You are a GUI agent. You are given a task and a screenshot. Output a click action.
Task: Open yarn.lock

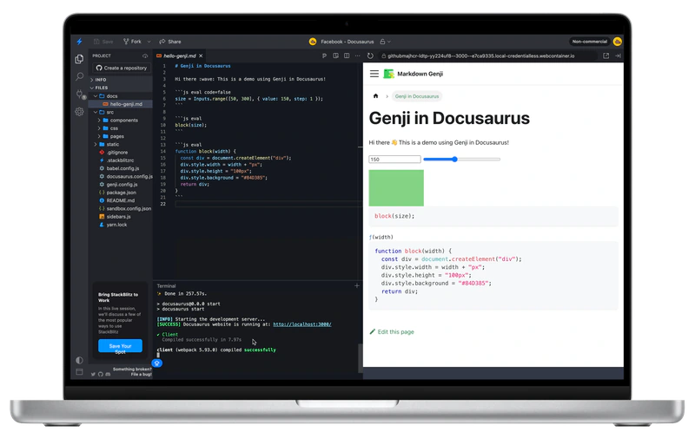121,225
